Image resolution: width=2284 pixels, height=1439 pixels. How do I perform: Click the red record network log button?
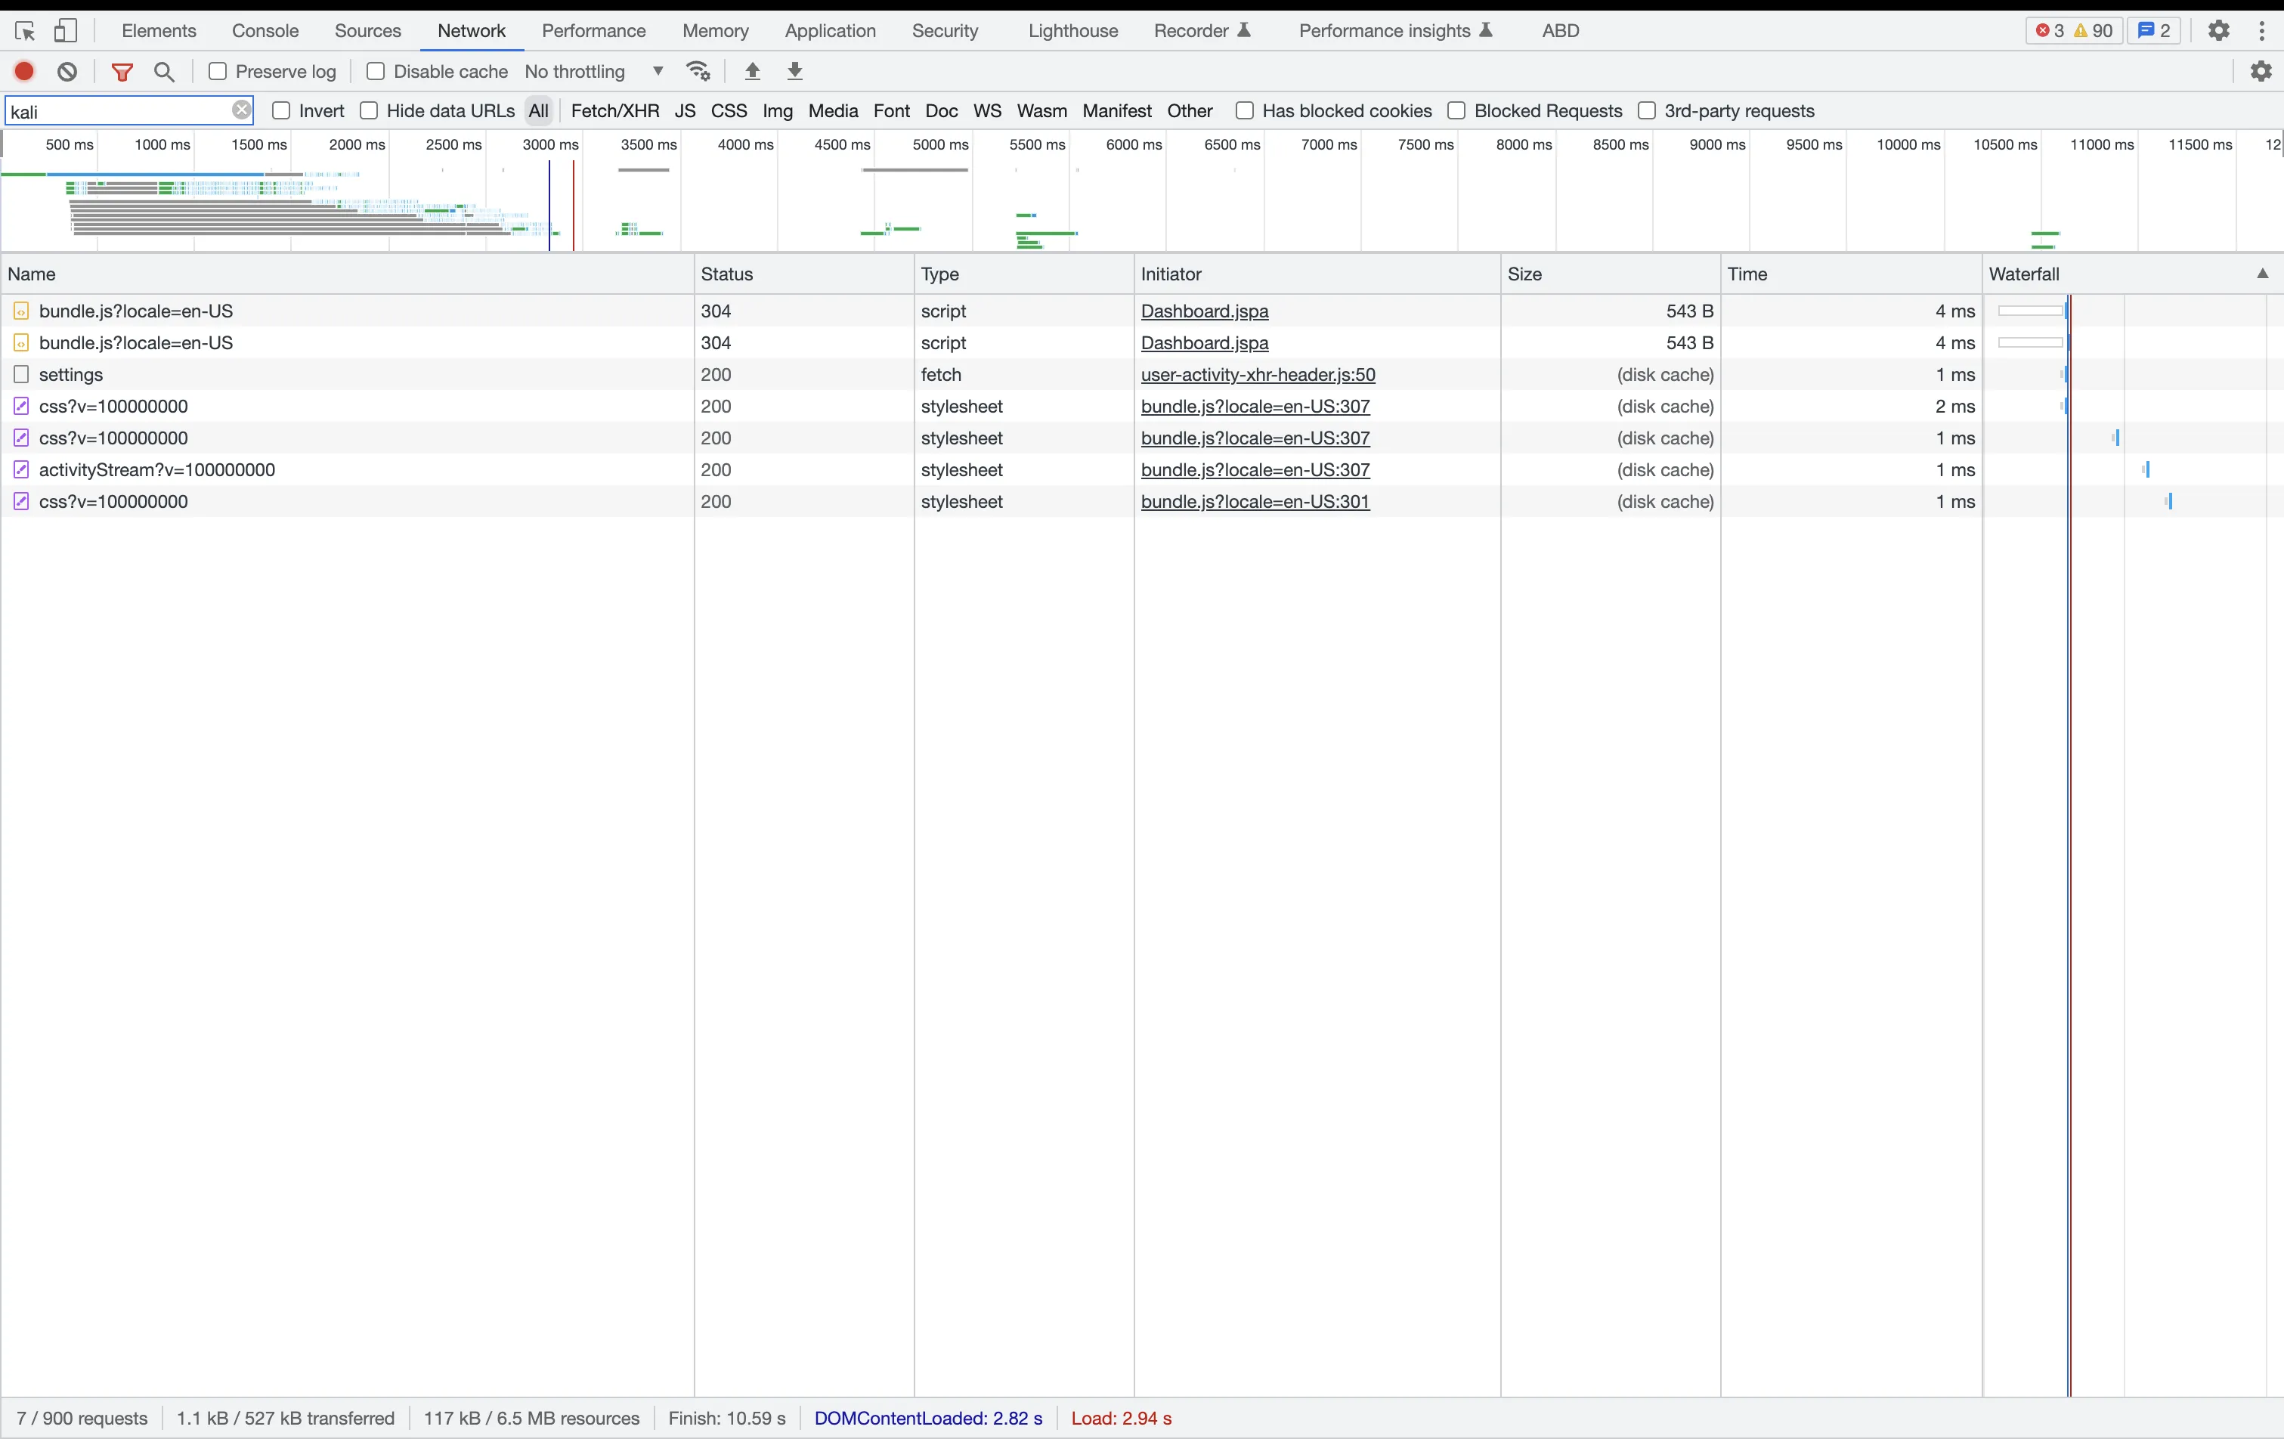(x=25, y=71)
